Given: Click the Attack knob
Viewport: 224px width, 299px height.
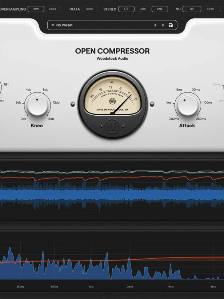Looking at the screenshot, I should coord(188,105).
